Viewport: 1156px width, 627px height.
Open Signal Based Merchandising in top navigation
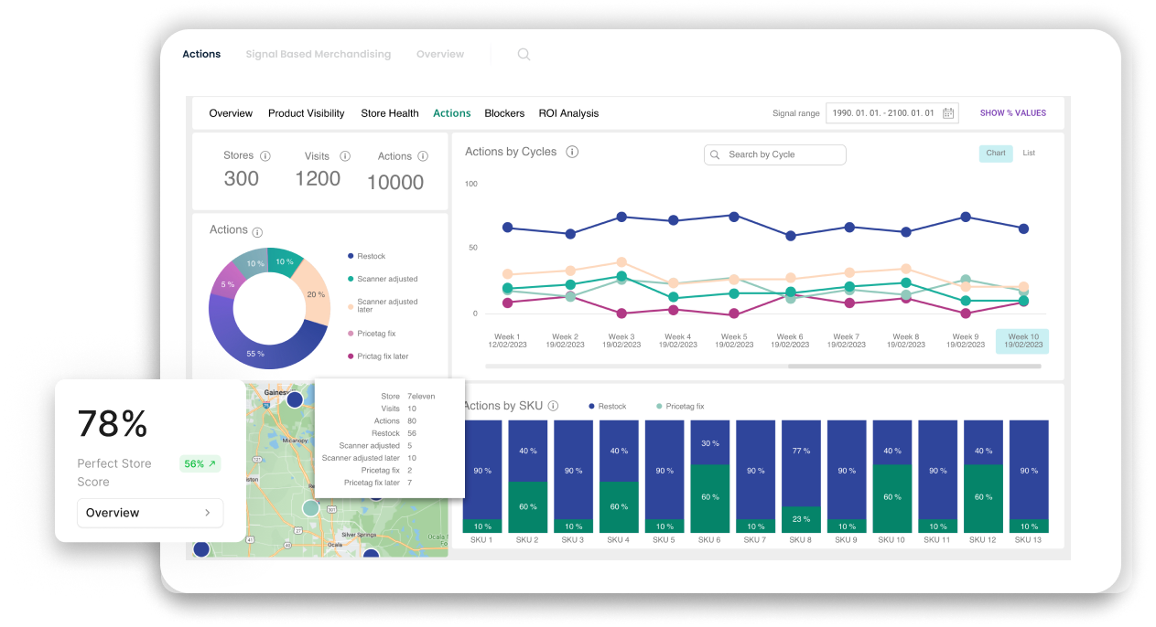coord(318,55)
